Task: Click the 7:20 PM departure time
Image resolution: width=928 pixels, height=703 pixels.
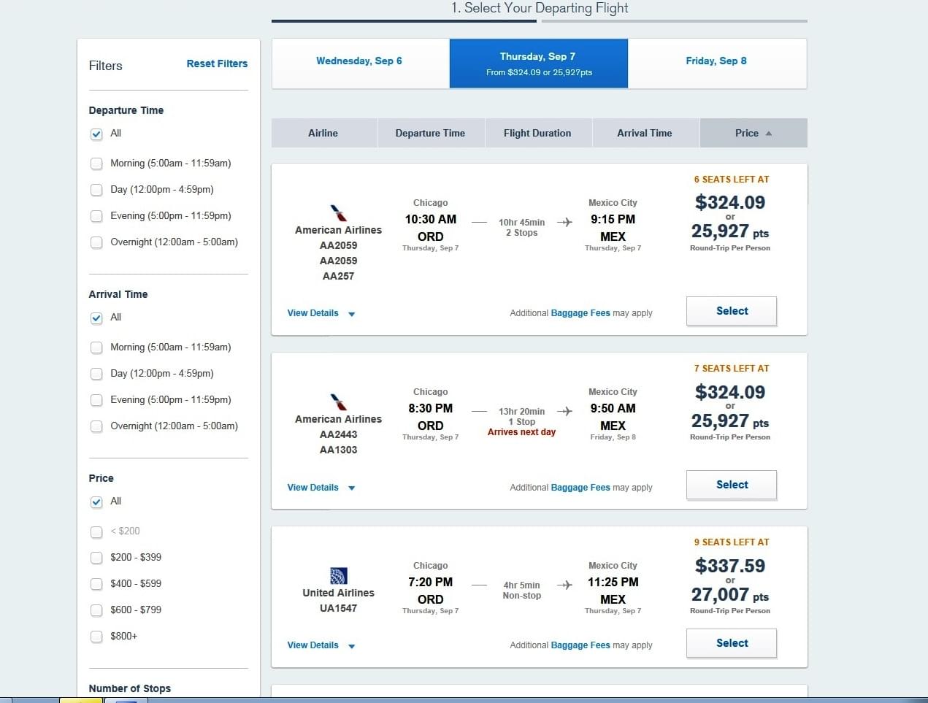Action: click(431, 582)
